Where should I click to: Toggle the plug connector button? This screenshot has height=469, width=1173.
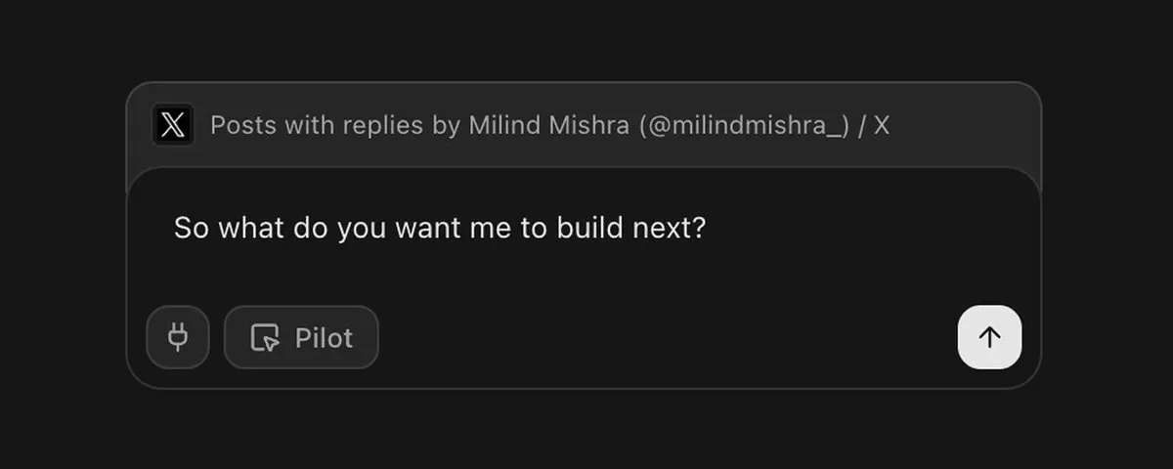178,337
